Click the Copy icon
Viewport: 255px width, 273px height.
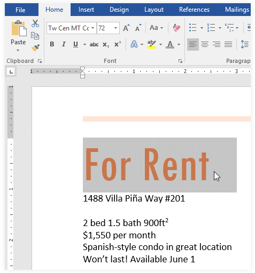[35, 36]
